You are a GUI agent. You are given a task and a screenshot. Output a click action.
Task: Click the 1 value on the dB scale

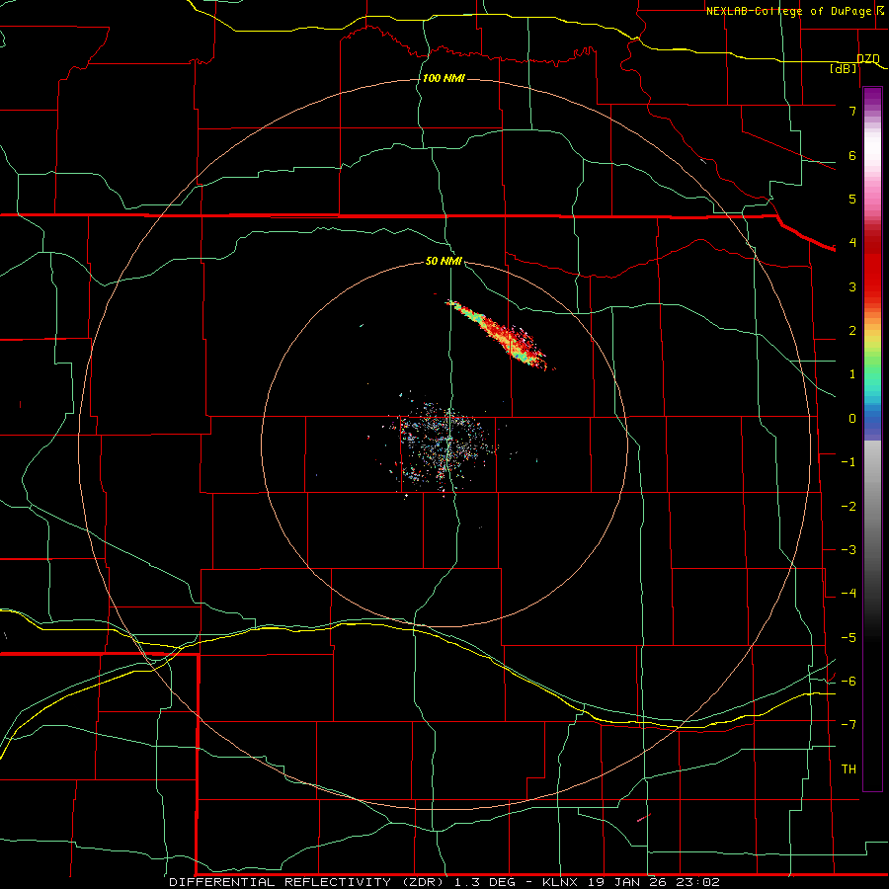[852, 374]
